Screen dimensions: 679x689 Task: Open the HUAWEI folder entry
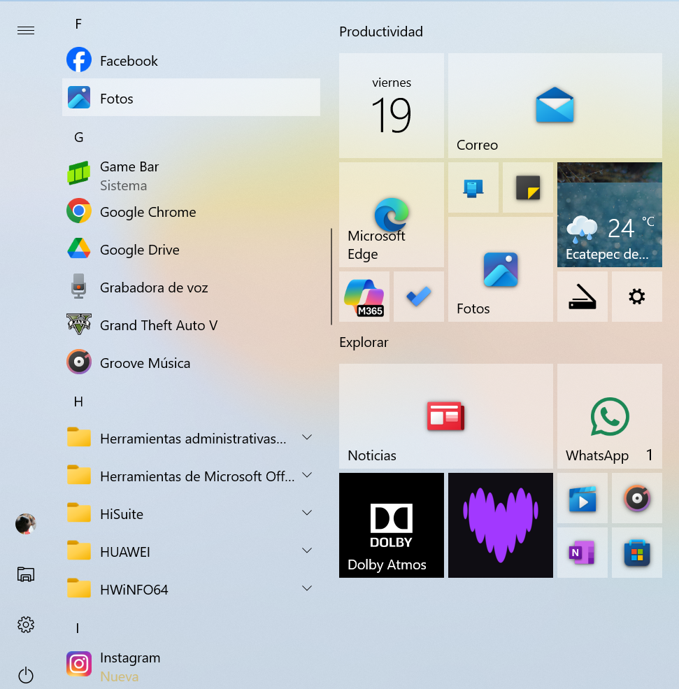[191, 551]
